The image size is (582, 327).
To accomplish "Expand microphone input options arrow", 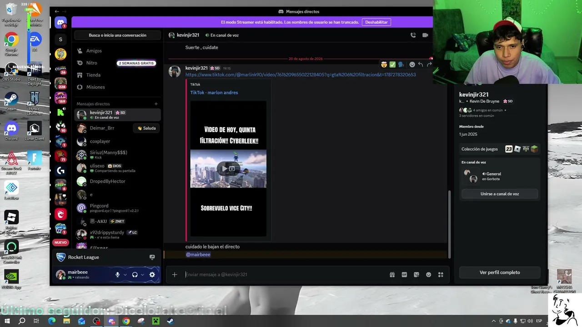I will pos(125,275).
